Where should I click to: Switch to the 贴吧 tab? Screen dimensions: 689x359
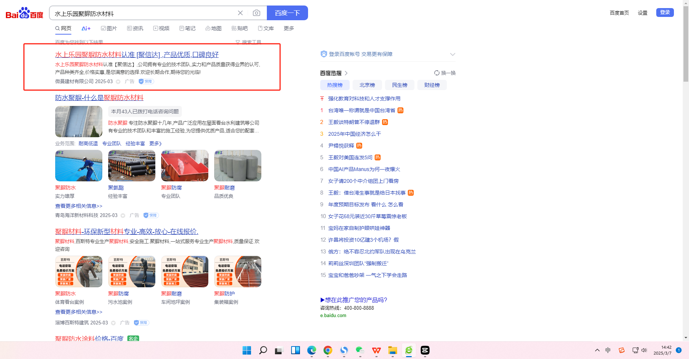click(240, 28)
